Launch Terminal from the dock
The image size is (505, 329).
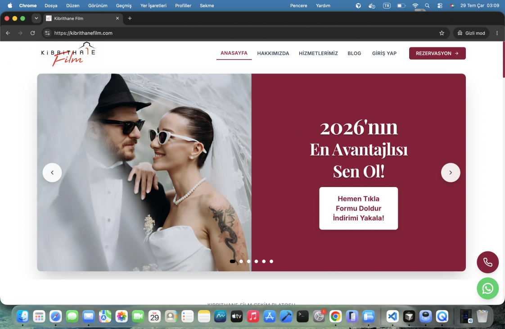point(302,316)
